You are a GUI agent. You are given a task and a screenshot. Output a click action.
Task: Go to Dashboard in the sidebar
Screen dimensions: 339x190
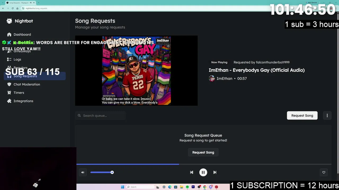(x=22, y=35)
